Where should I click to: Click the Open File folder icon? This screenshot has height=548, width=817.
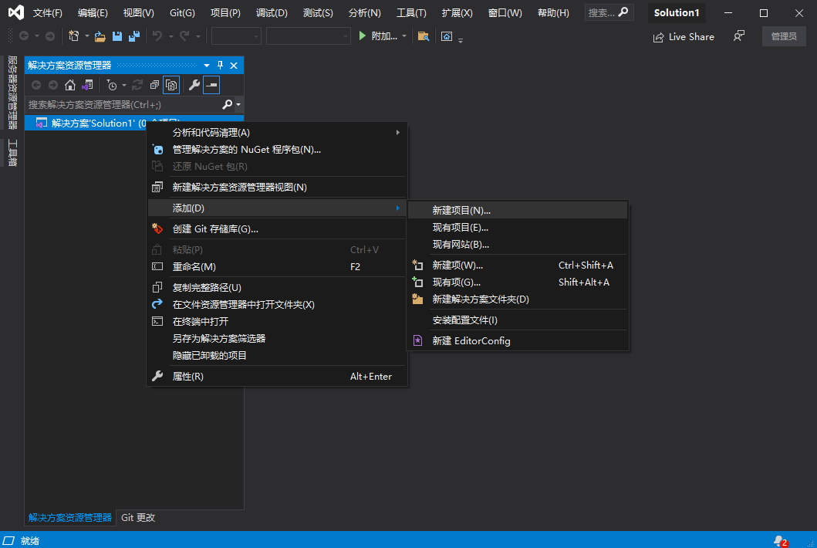click(100, 36)
